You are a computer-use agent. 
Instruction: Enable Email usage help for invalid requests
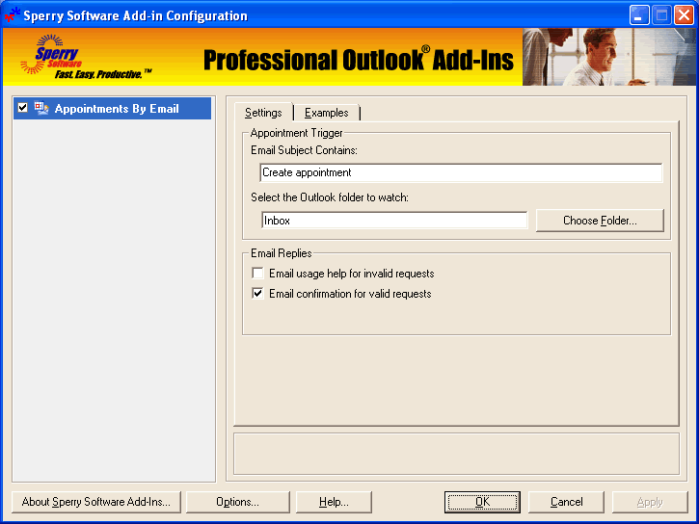click(x=257, y=274)
